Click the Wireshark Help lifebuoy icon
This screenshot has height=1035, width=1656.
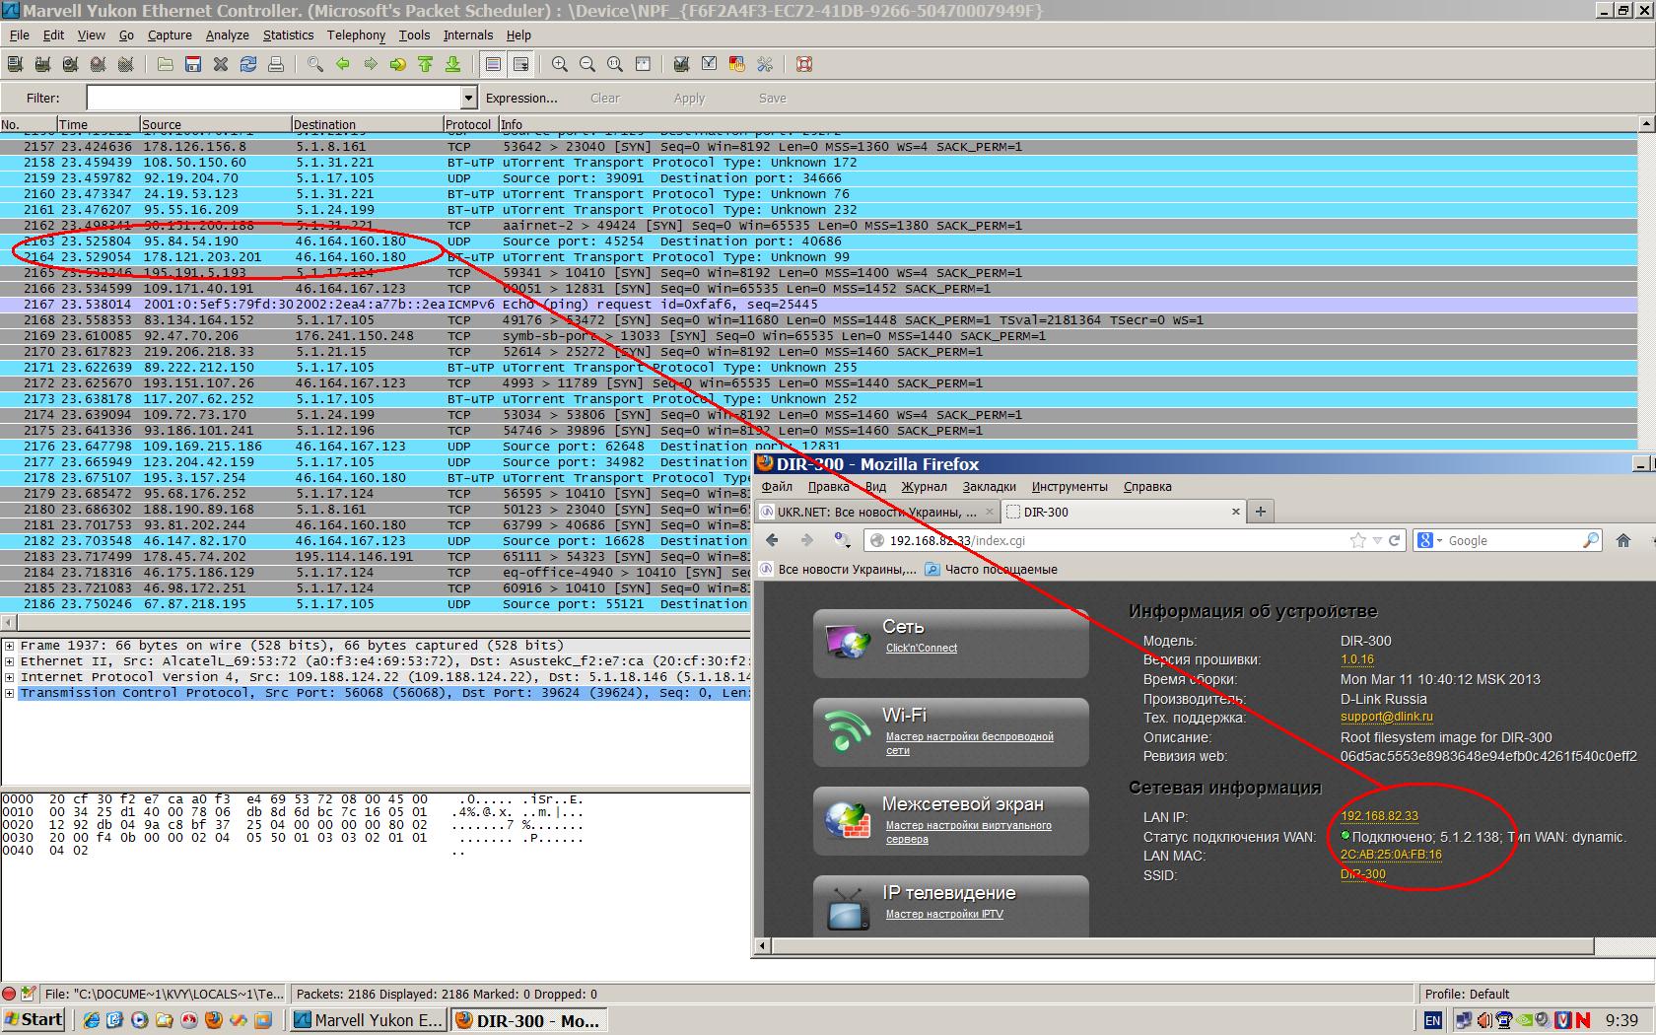[804, 64]
